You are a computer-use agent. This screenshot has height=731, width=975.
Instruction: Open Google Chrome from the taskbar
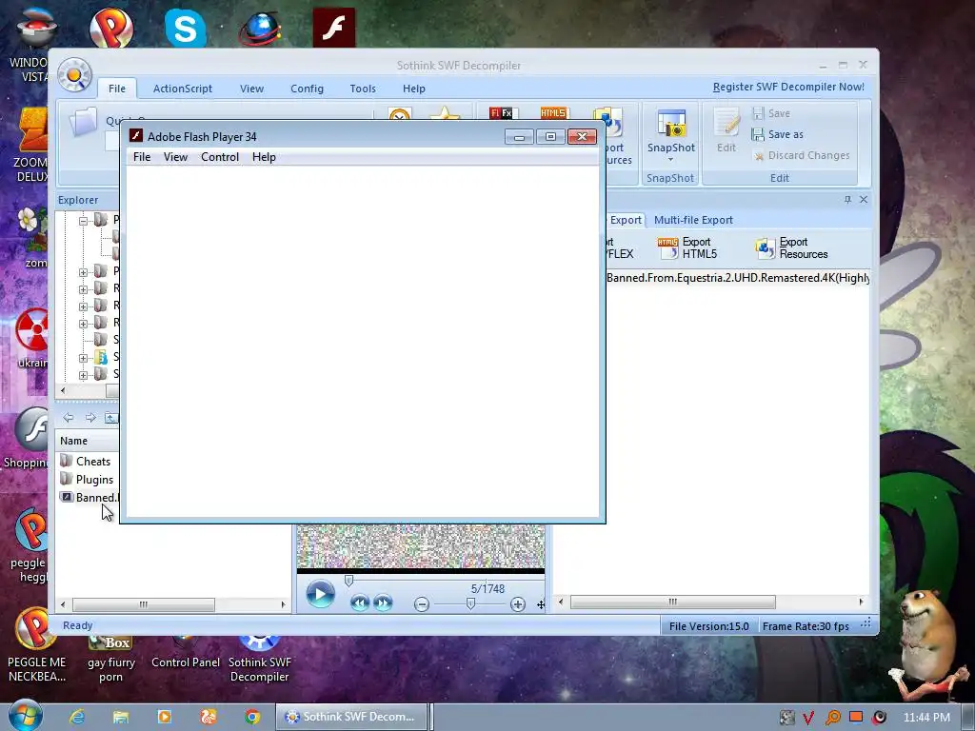coord(251,717)
